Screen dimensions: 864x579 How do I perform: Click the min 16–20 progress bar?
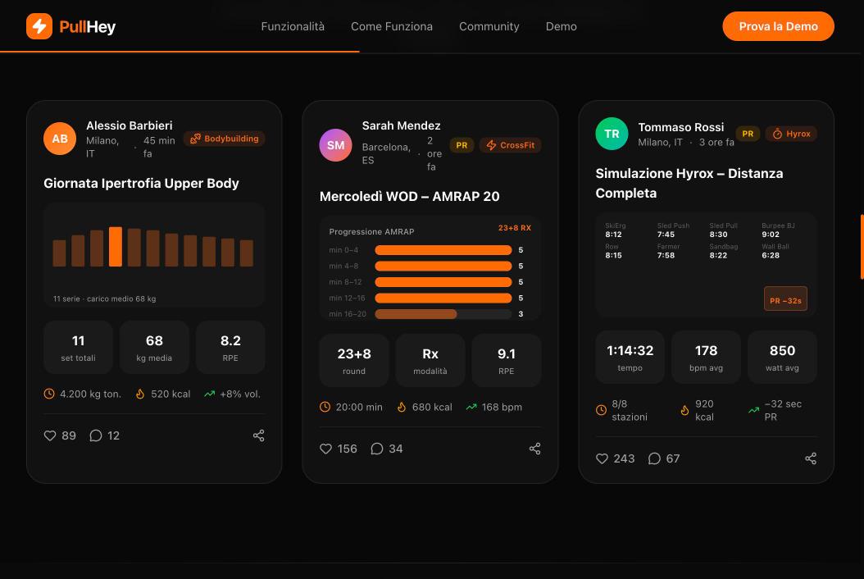pos(443,314)
